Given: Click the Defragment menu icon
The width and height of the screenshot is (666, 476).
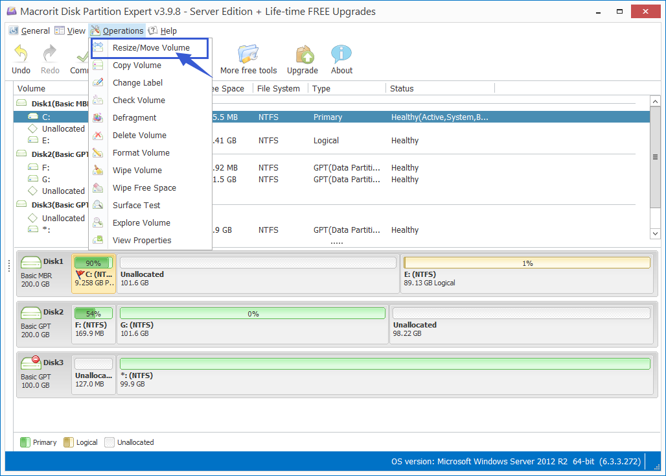Looking at the screenshot, I should tap(98, 117).
